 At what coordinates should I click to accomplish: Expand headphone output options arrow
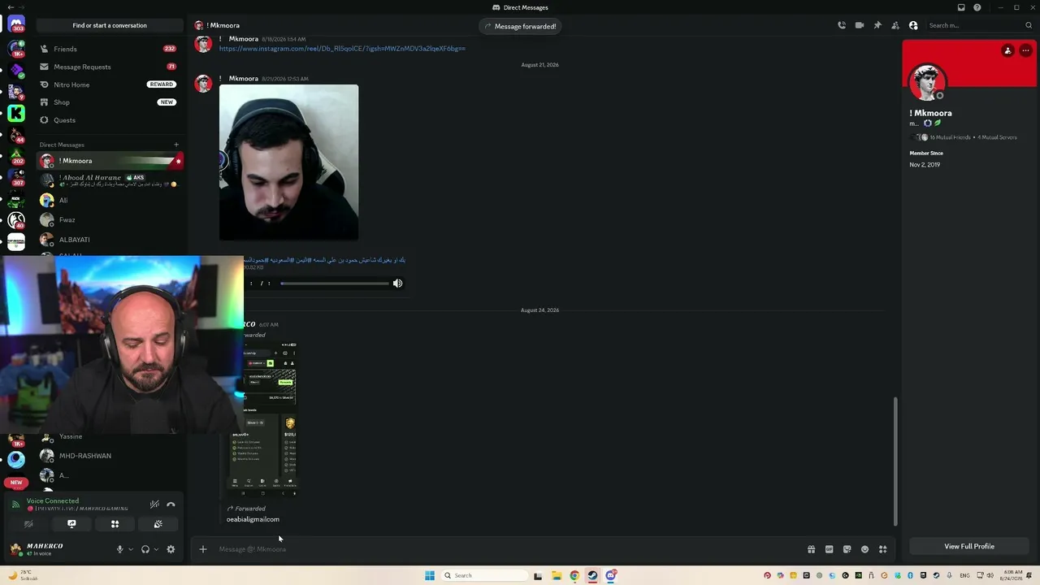click(x=156, y=549)
